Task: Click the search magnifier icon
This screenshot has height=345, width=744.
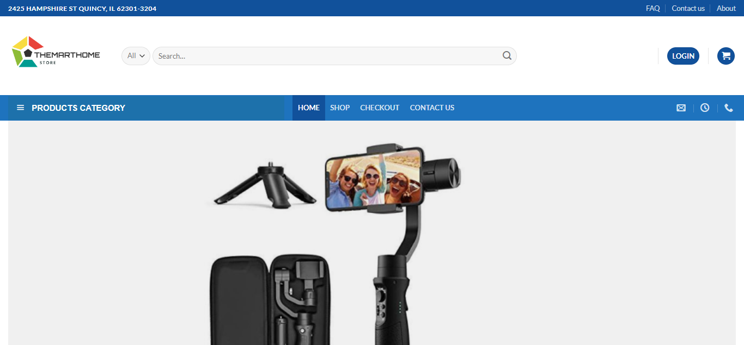Action: [x=507, y=55]
